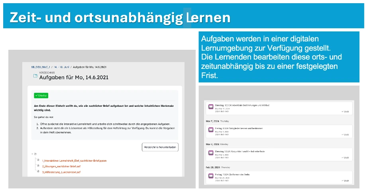Click the file icon beside 3_Hilfestellung_Lueckentext
The width and height of the screenshot is (365, 190).
click(38, 172)
